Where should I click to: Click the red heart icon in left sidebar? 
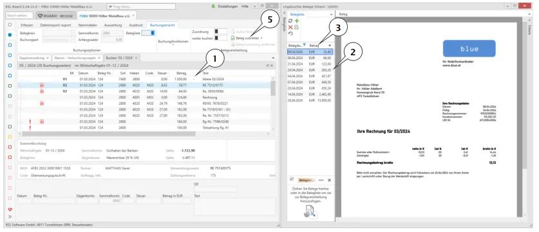coord(10,209)
